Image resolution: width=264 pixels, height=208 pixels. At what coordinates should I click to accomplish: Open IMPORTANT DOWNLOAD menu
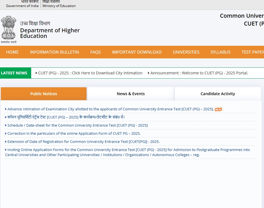click(x=137, y=52)
